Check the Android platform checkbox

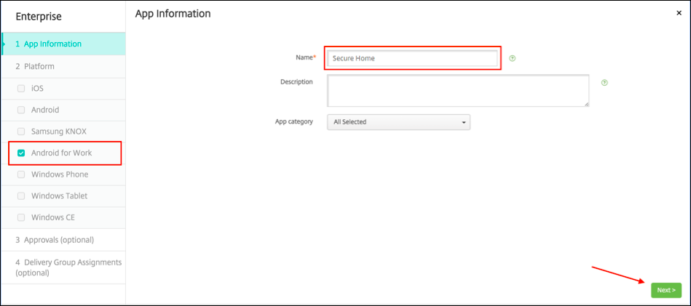(21, 110)
